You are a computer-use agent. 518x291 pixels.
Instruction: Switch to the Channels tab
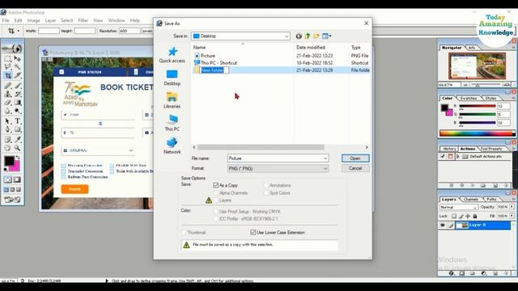[471, 200]
